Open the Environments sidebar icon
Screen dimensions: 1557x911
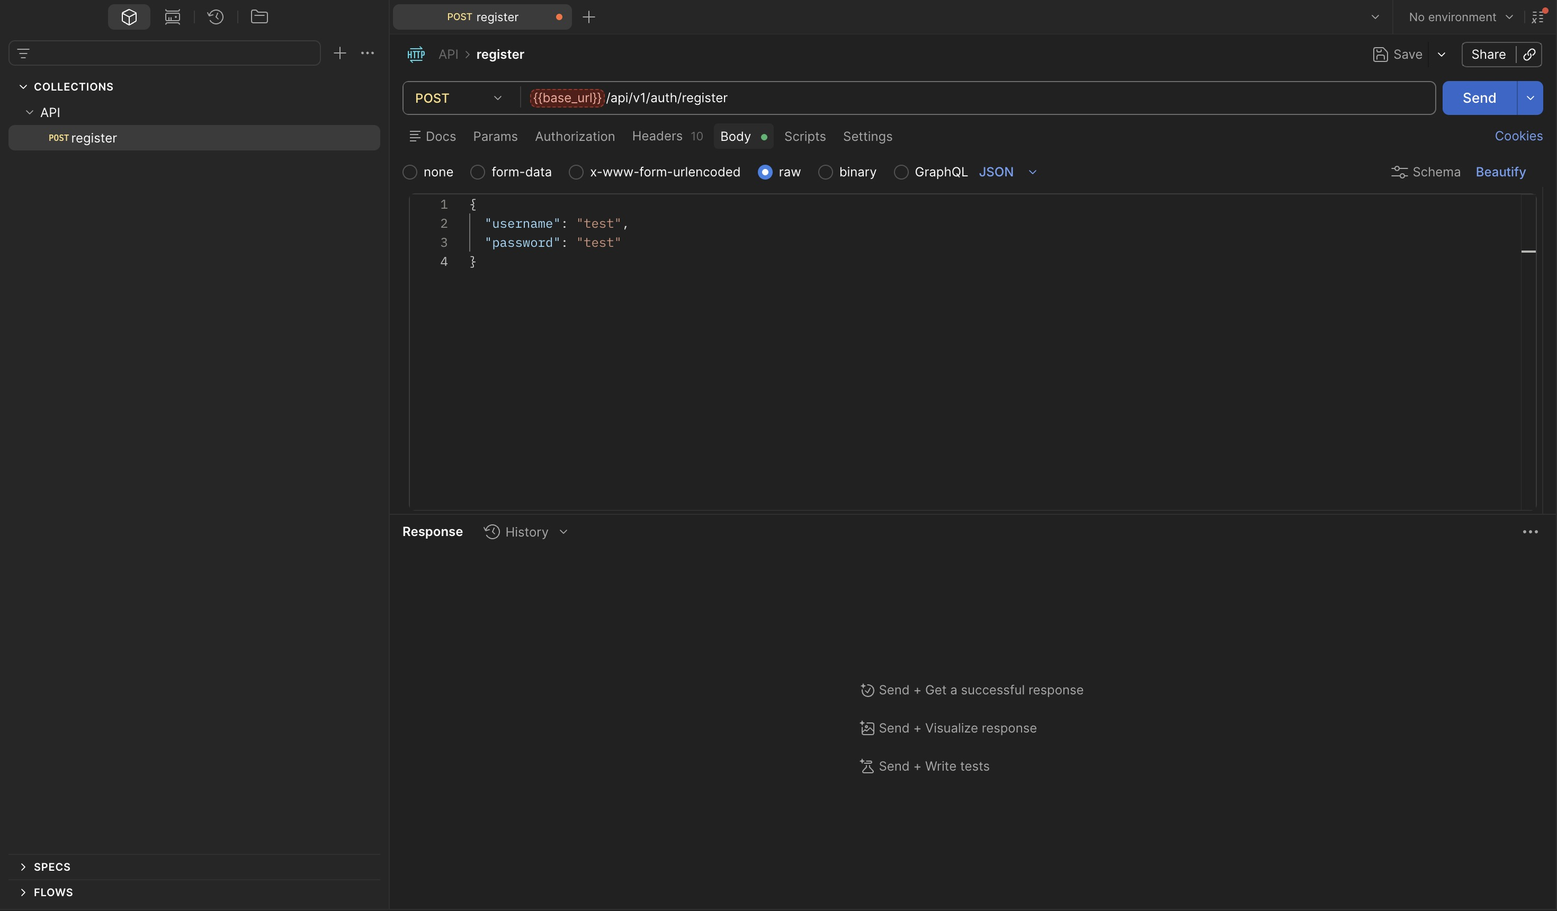point(173,17)
